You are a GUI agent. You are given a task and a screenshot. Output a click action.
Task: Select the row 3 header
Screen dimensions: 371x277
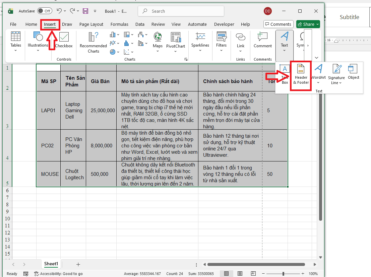(7, 111)
